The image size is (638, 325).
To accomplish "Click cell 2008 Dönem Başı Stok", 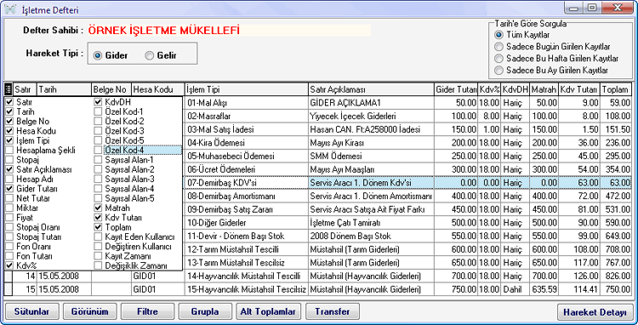I will (x=371, y=237).
